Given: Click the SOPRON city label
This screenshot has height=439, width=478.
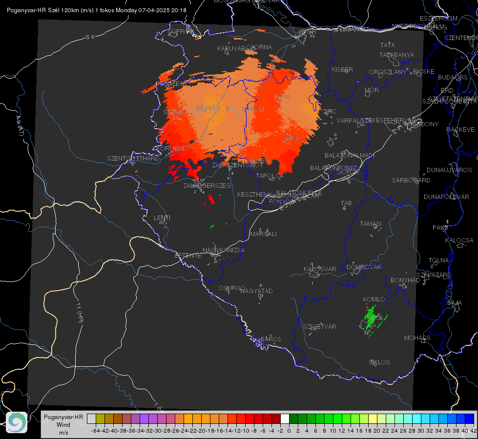Looking at the screenshot, I should 181,31.
